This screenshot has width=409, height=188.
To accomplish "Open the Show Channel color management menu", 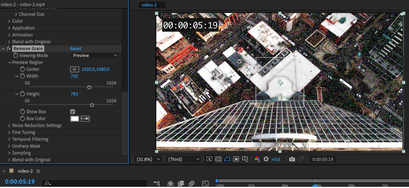I will tap(257, 159).
